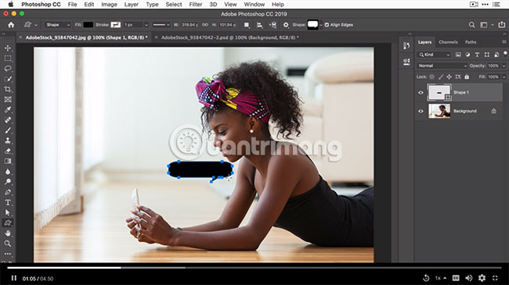Select the Crop tool
The height and width of the screenshot is (285, 509).
[8, 89]
